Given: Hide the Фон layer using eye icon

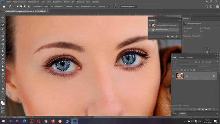Looking at the screenshot, I should pyautogui.click(x=173, y=76).
